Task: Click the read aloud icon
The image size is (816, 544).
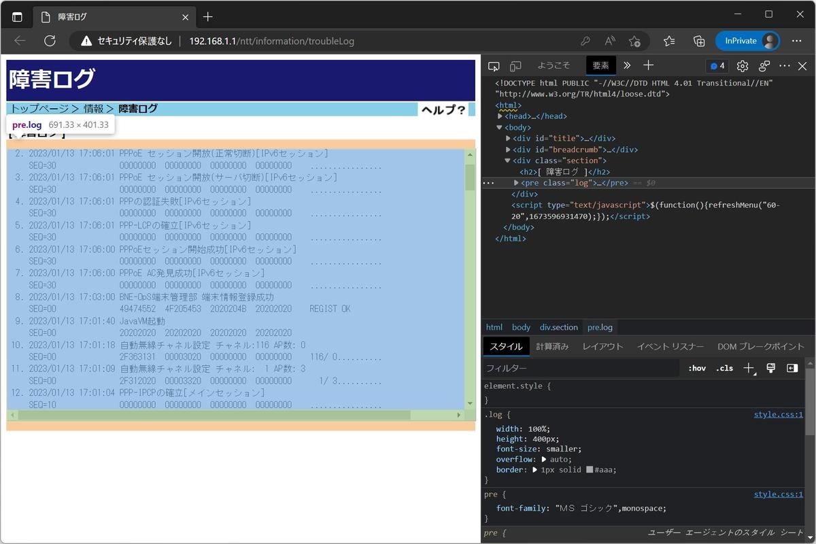Action: [x=610, y=41]
